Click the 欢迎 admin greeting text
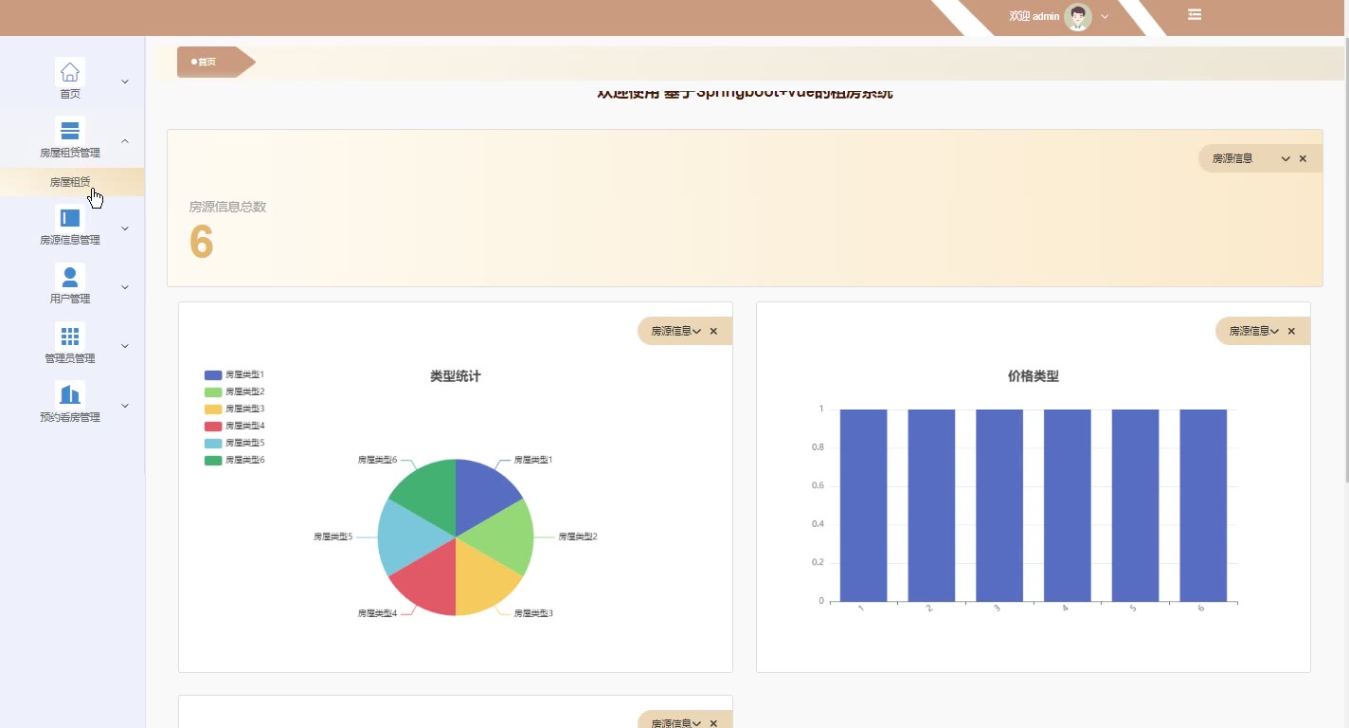This screenshot has width=1349, height=728. tap(1034, 16)
